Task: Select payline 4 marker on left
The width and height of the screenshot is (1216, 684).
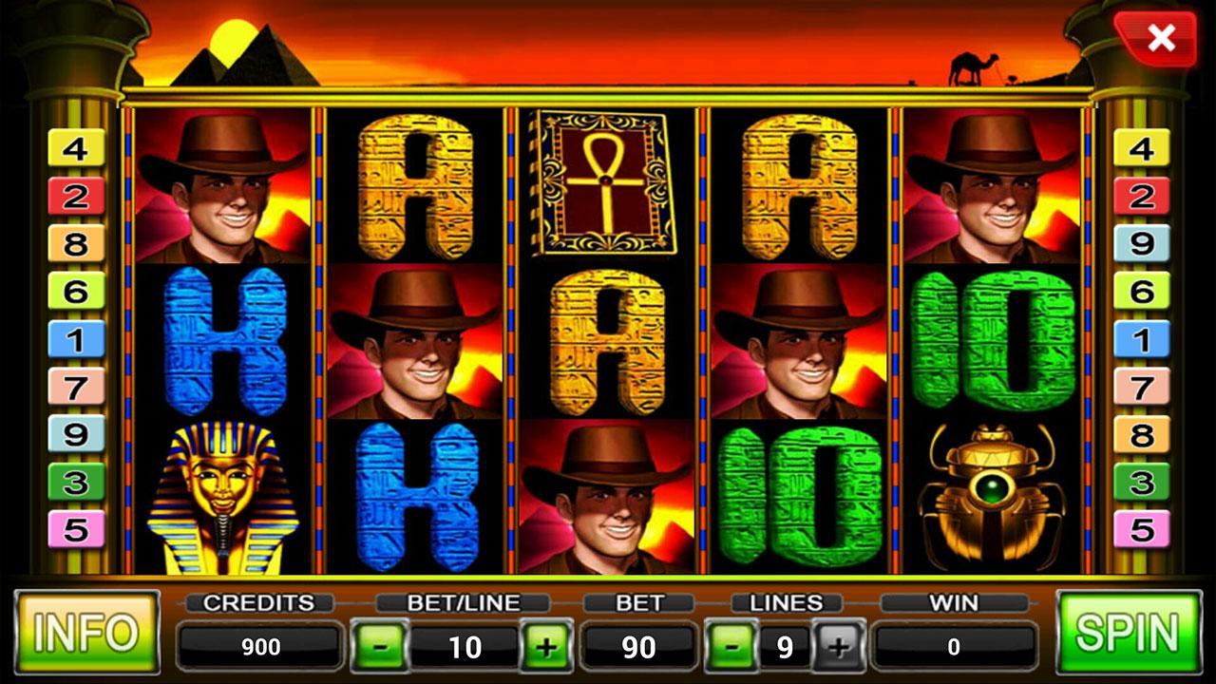Action: [x=76, y=148]
